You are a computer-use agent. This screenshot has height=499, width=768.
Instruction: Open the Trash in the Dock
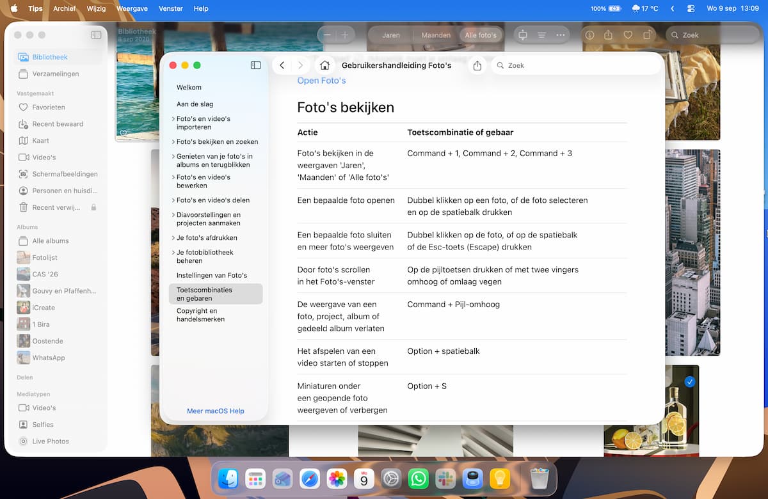540,479
